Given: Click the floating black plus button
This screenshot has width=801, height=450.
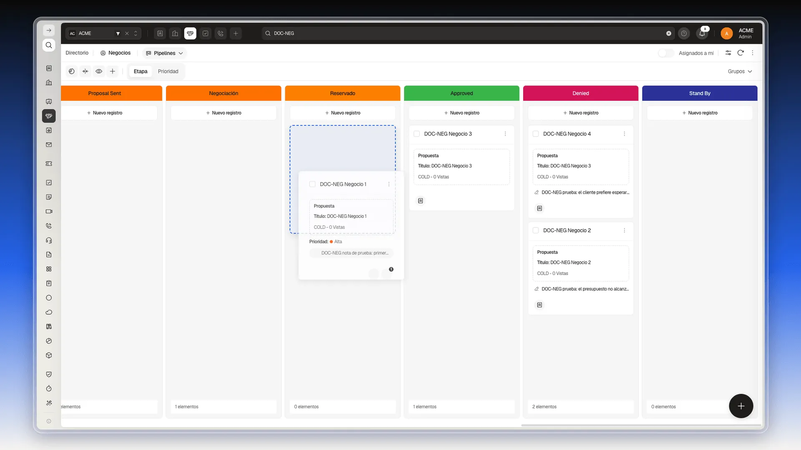Looking at the screenshot, I should pyautogui.click(x=741, y=406).
